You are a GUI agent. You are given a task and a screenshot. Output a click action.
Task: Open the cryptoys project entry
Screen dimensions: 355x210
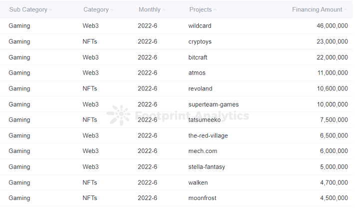pyautogui.click(x=200, y=41)
